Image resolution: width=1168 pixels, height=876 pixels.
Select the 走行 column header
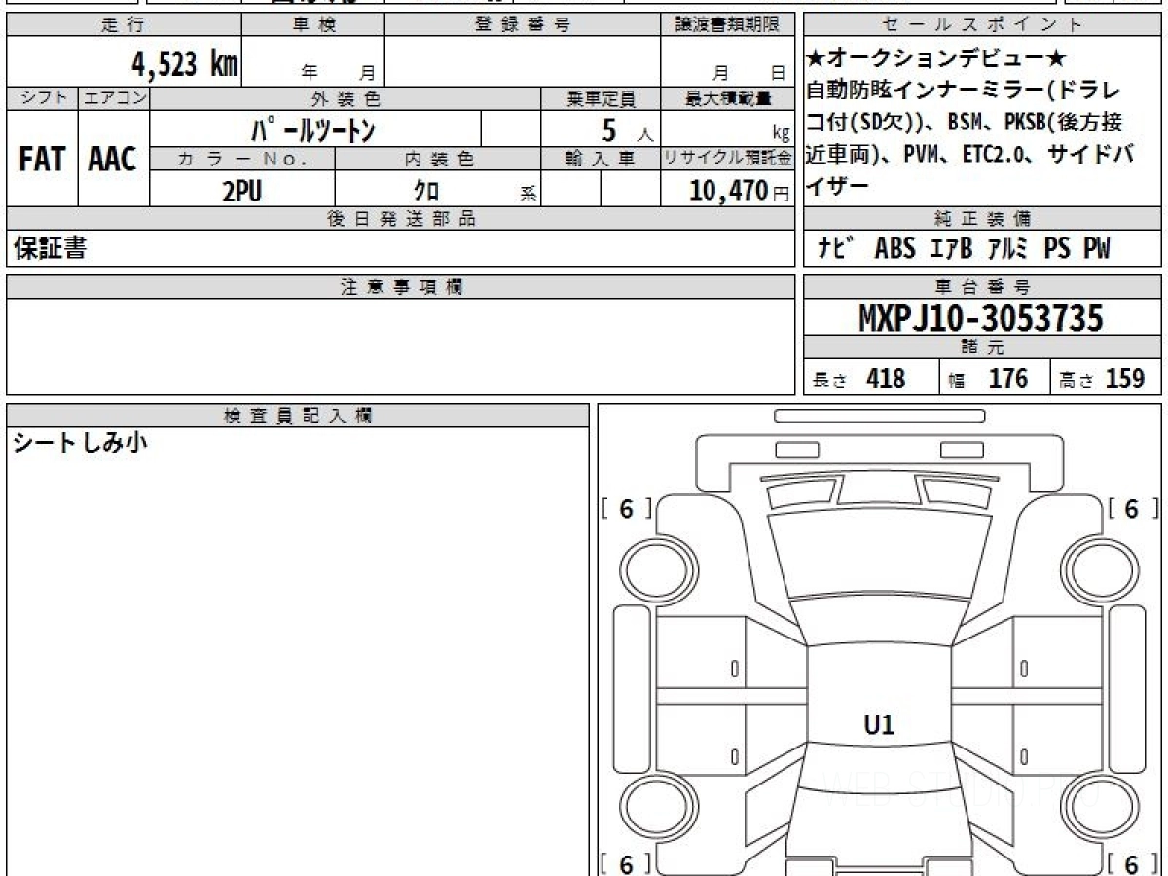[x=124, y=25]
